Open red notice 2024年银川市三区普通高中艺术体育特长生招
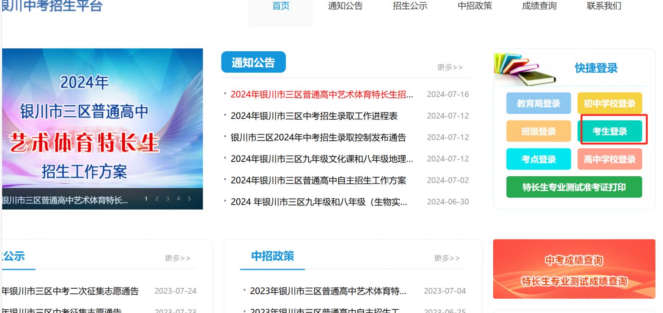The image size is (663, 313). pyautogui.click(x=322, y=94)
